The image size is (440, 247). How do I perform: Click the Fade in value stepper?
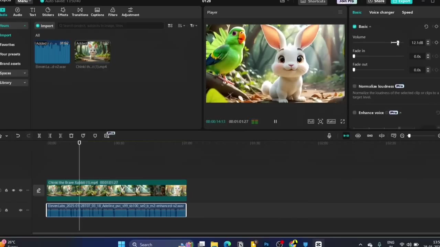click(428, 56)
